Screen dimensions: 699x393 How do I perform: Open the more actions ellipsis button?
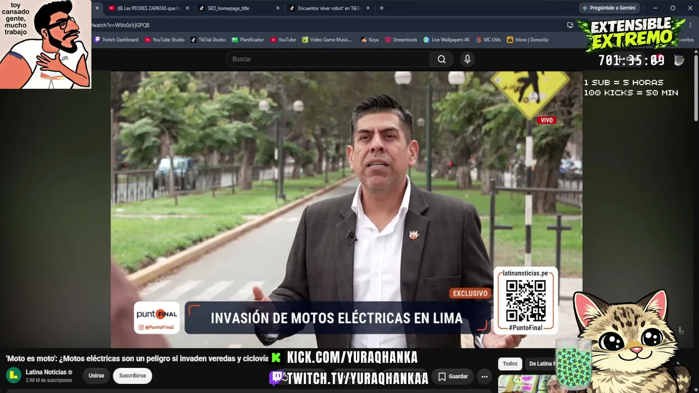pyautogui.click(x=484, y=376)
